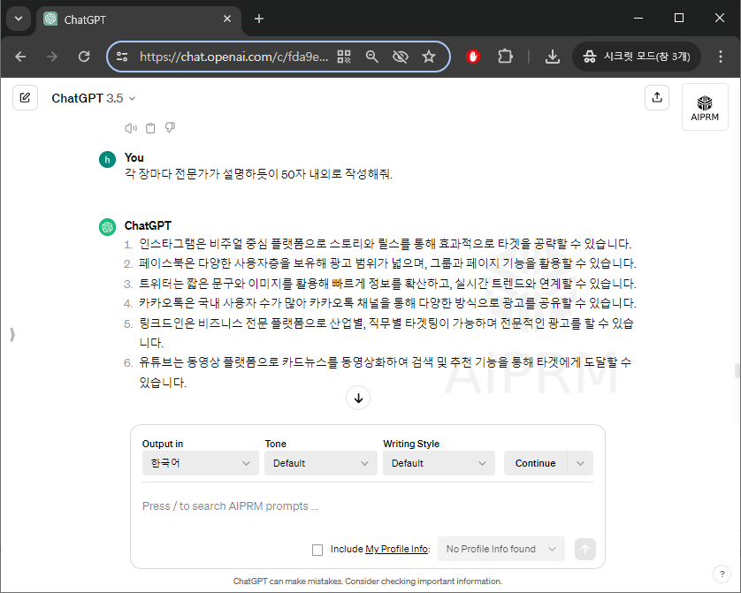Open the help question mark button
Screen dimensions: 741x593
point(722,574)
